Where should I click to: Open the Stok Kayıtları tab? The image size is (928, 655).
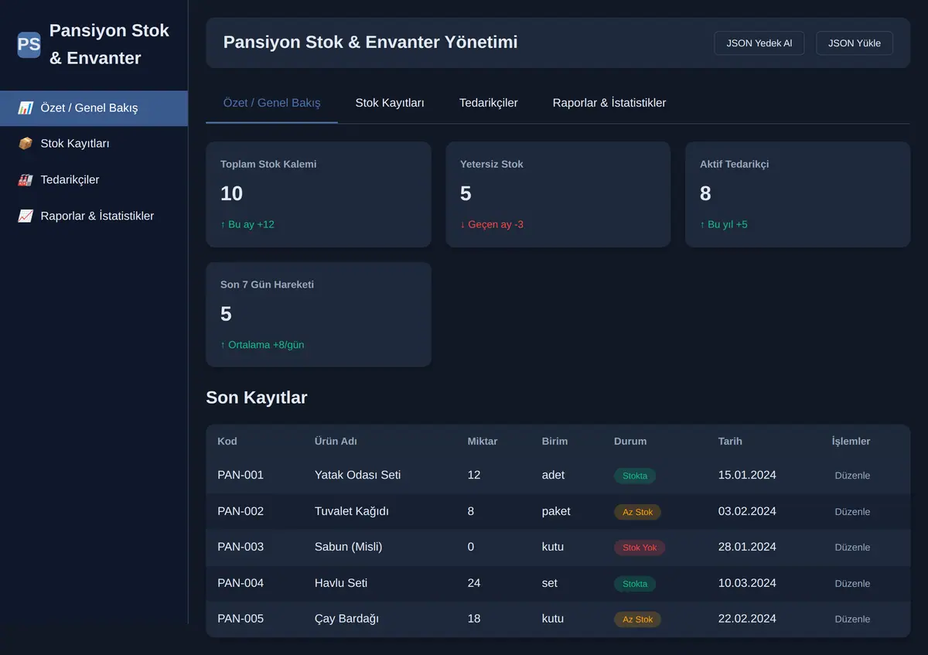coord(390,103)
